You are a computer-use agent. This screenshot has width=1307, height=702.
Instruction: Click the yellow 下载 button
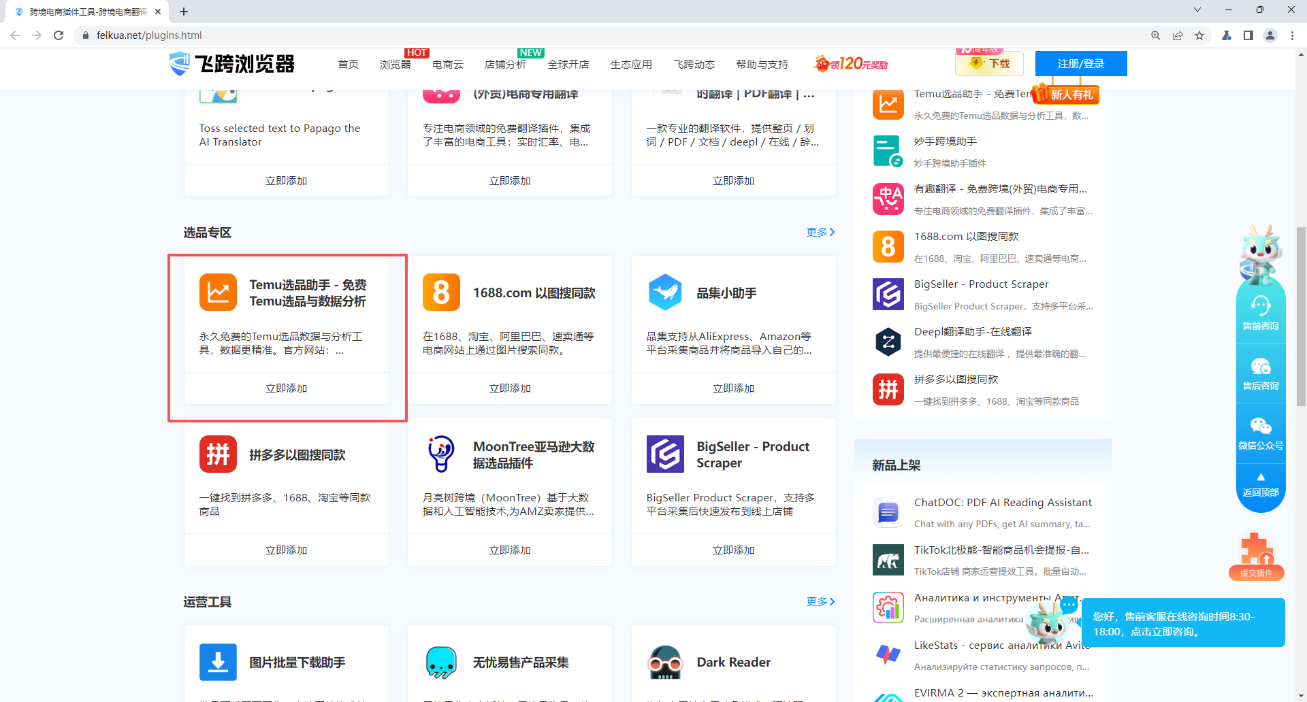tap(990, 63)
